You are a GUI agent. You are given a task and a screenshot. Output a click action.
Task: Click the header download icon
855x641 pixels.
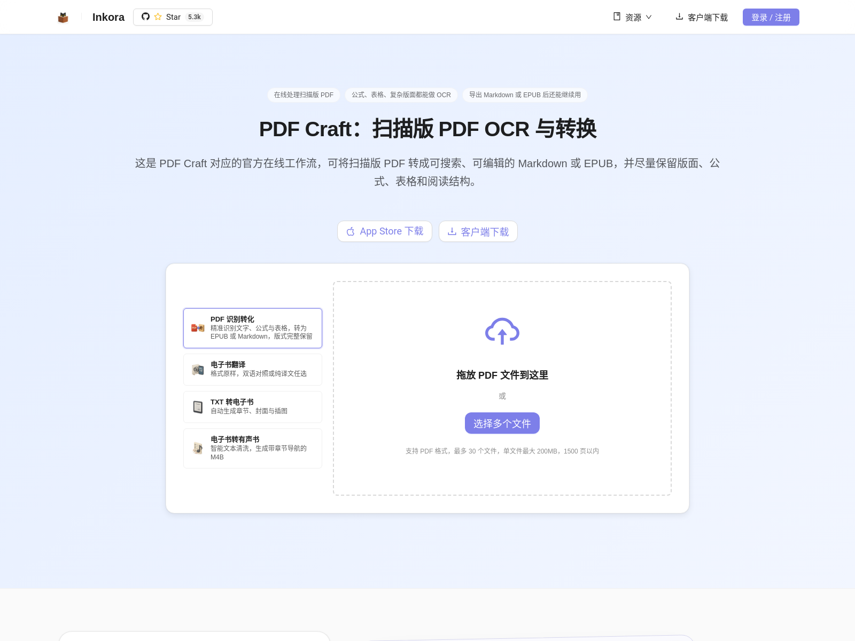pyautogui.click(x=679, y=17)
